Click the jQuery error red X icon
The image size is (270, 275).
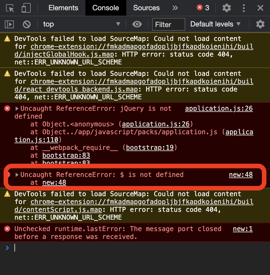(x=7, y=109)
